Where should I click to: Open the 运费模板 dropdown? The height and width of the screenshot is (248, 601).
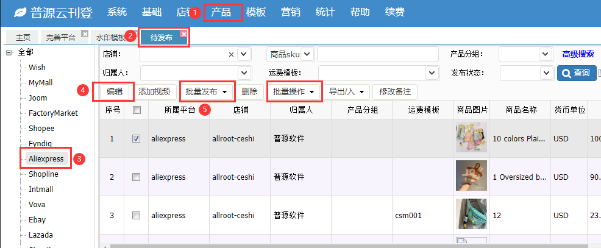coord(432,73)
